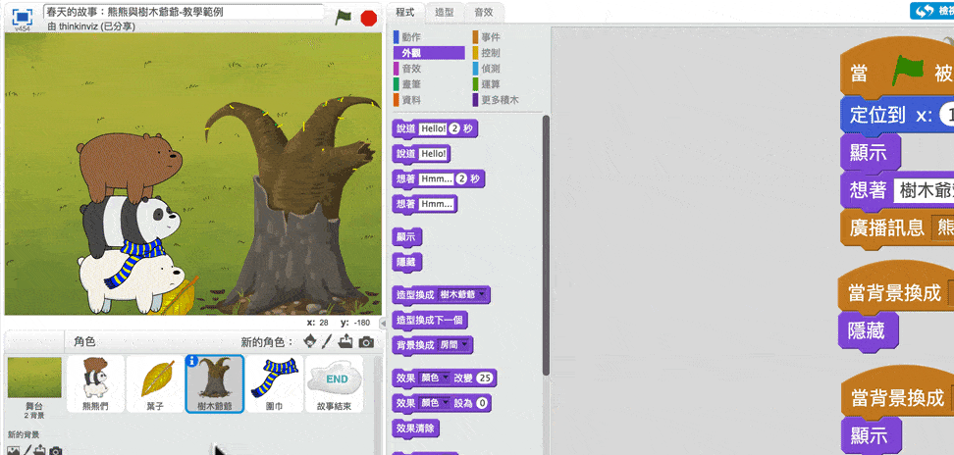This screenshot has height=455, width=954.
Task: Switch to the 程式 tab
Action: click(x=404, y=12)
